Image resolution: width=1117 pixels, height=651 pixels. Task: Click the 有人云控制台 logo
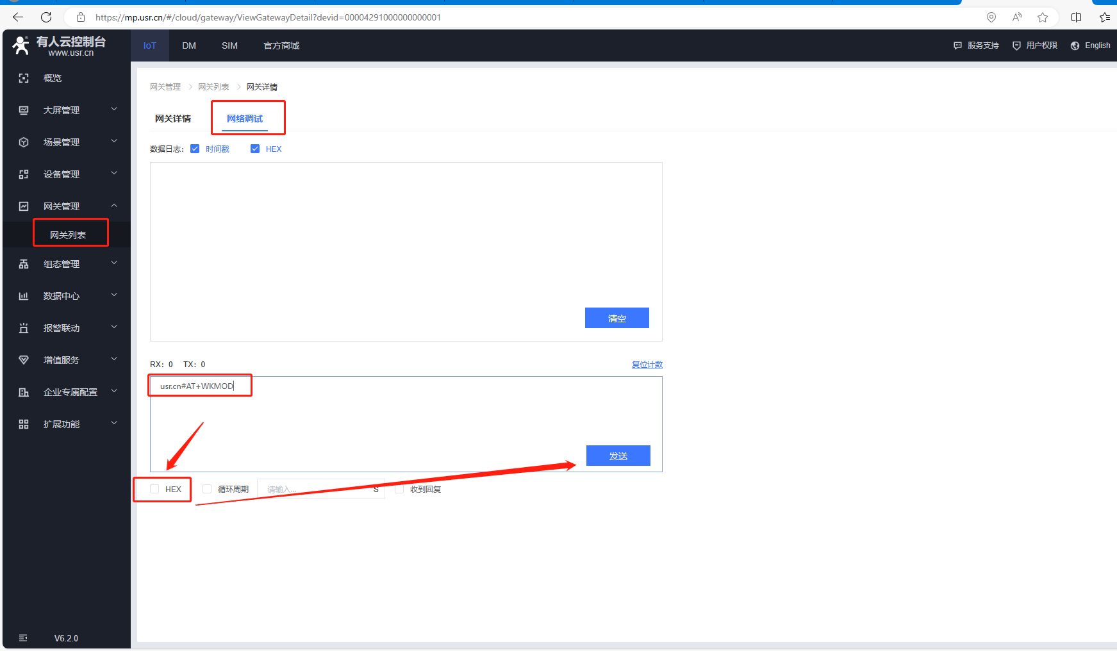[59, 45]
